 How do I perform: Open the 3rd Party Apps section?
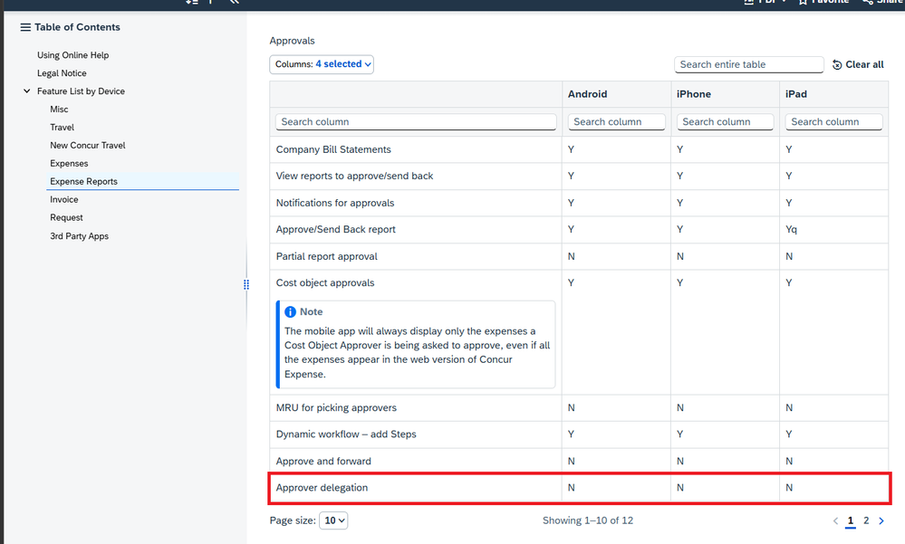79,236
